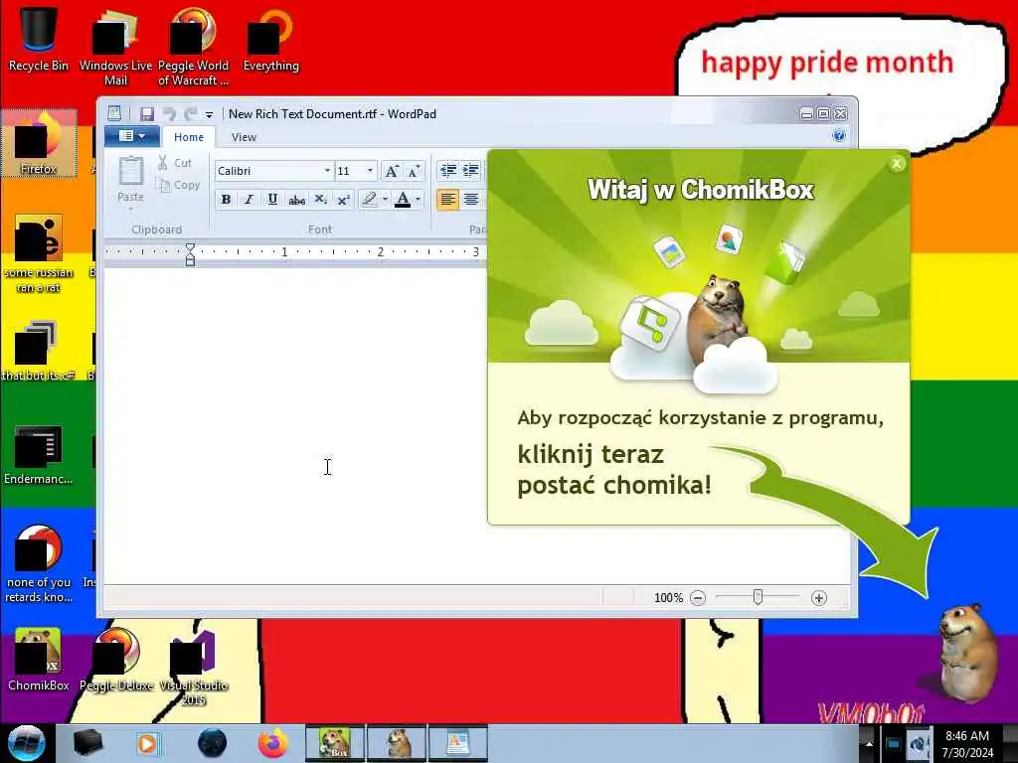Click the Undo arrow in WordPad toolbar

tap(169, 114)
